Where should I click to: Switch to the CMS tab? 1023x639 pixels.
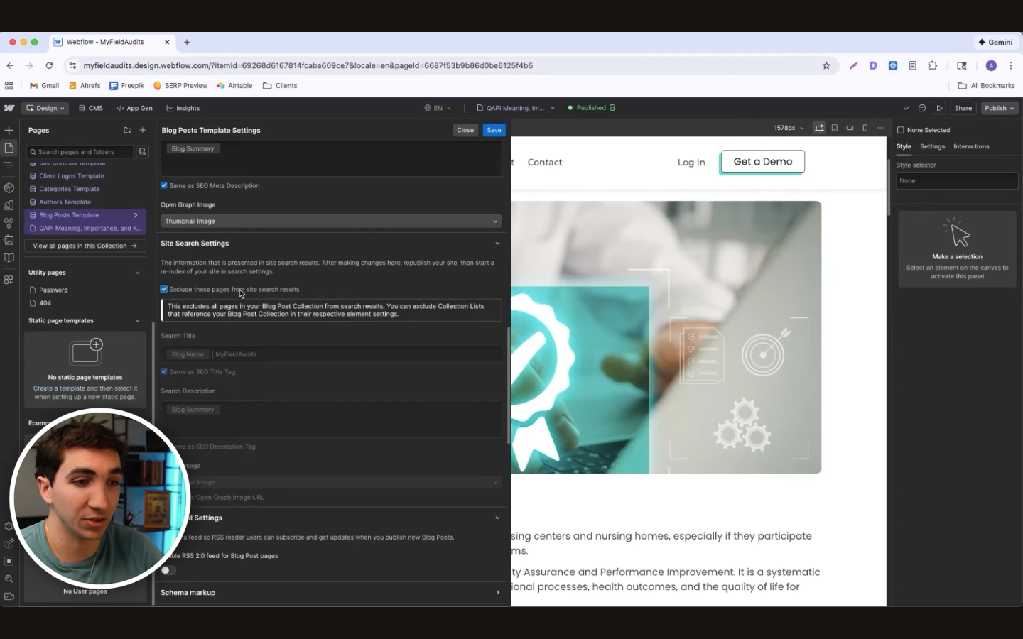[91, 108]
